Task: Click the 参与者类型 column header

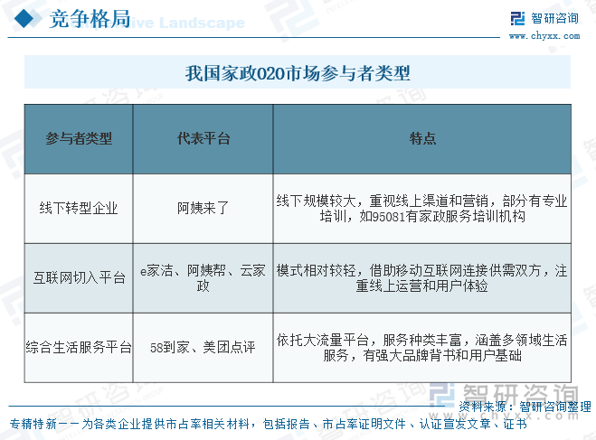Action: click(x=79, y=138)
